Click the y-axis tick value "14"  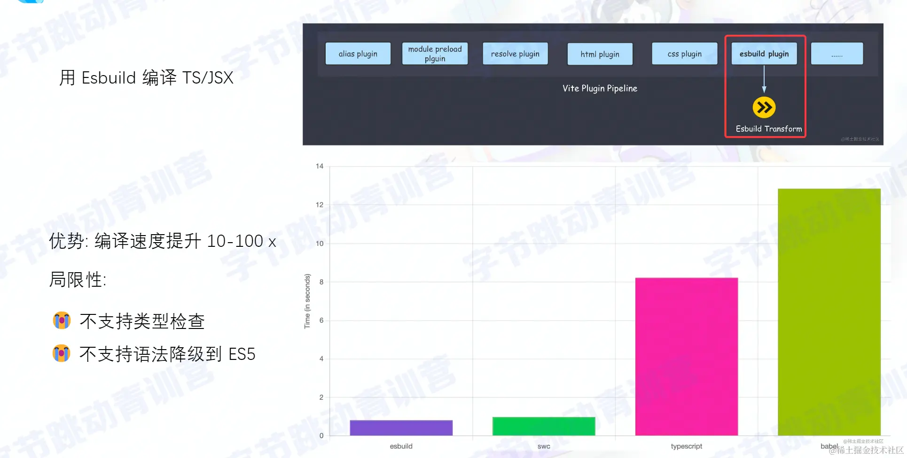[320, 166]
